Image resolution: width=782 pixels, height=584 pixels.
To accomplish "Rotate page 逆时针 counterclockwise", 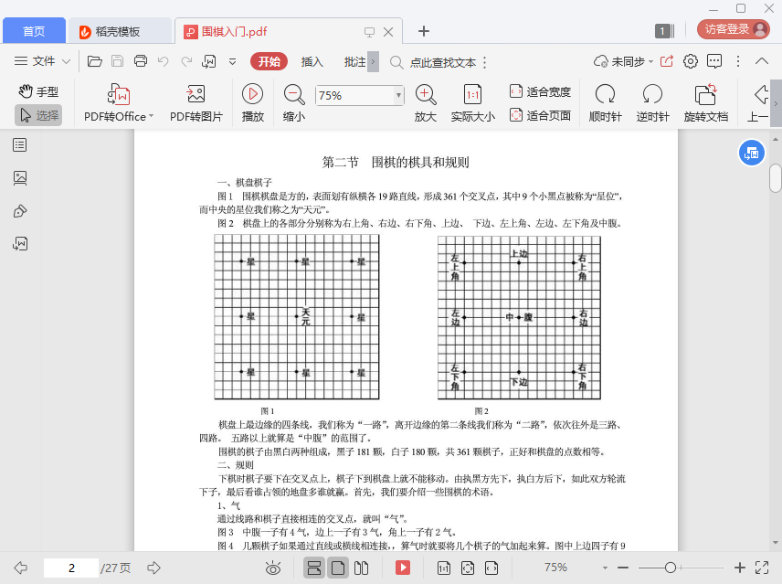I will point(652,103).
